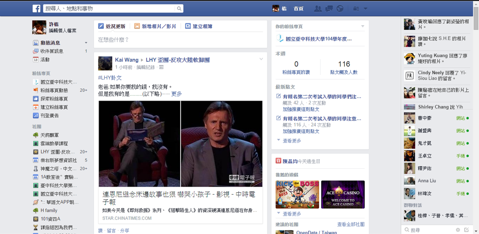
Task: Click 分享 share on the post
Action: [x=124, y=230]
